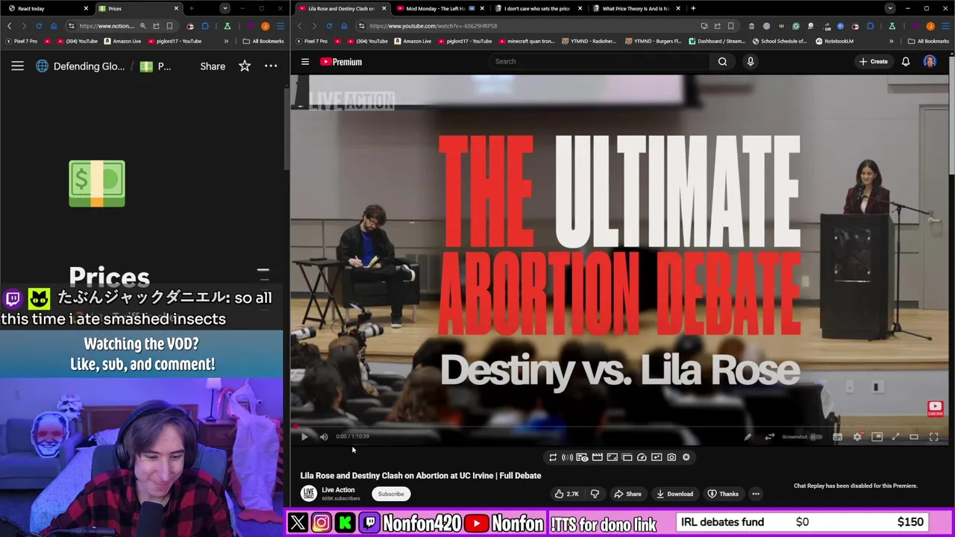This screenshot has width=955, height=537.
Task: Go back in Notion browser window
Action: (9, 25)
